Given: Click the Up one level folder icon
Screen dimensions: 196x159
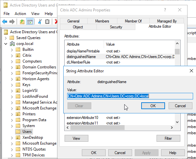Looking at the screenshot, I should point(22,22).
